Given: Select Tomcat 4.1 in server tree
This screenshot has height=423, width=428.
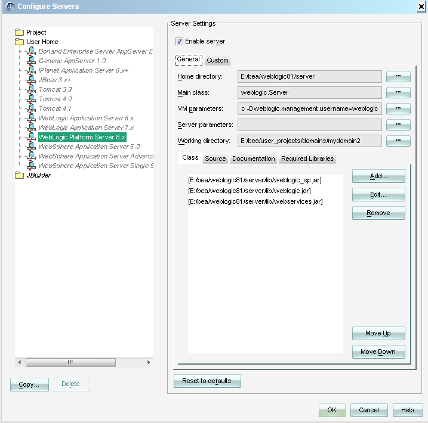Looking at the screenshot, I should coord(55,108).
